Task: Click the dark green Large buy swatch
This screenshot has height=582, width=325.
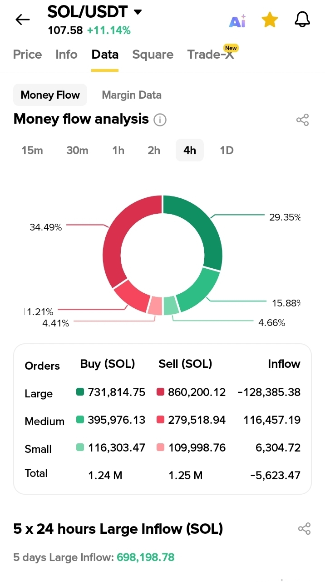Action: [80, 392]
